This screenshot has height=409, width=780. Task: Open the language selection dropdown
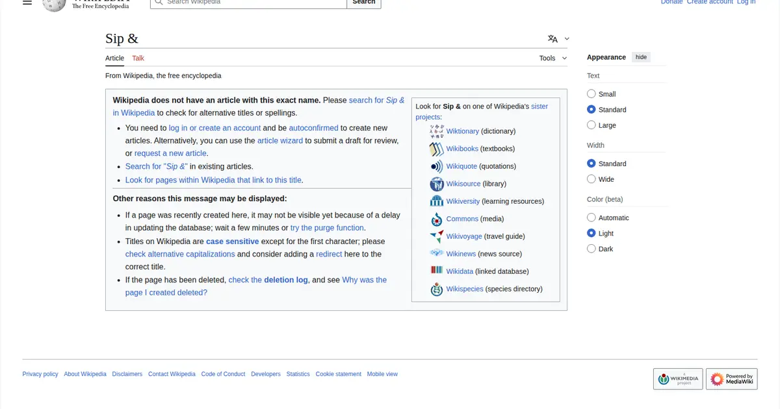click(558, 39)
